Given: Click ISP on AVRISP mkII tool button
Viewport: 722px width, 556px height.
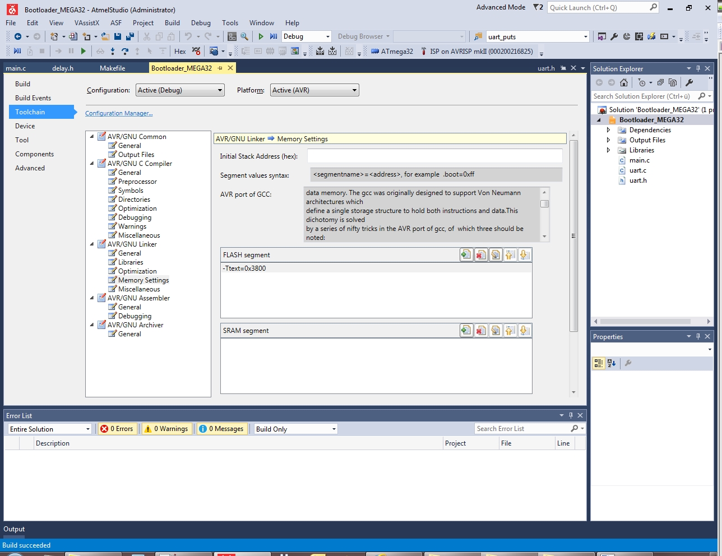Looking at the screenshot, I should pyautogui.click(x=476, y=51).
